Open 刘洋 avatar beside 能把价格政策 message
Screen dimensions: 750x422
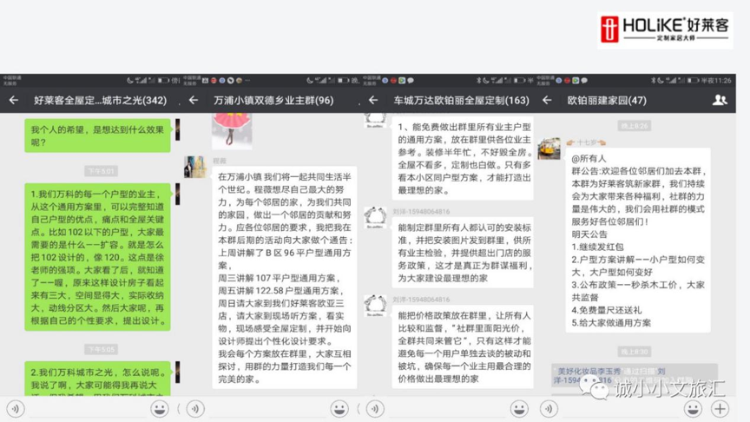[375, 306]
